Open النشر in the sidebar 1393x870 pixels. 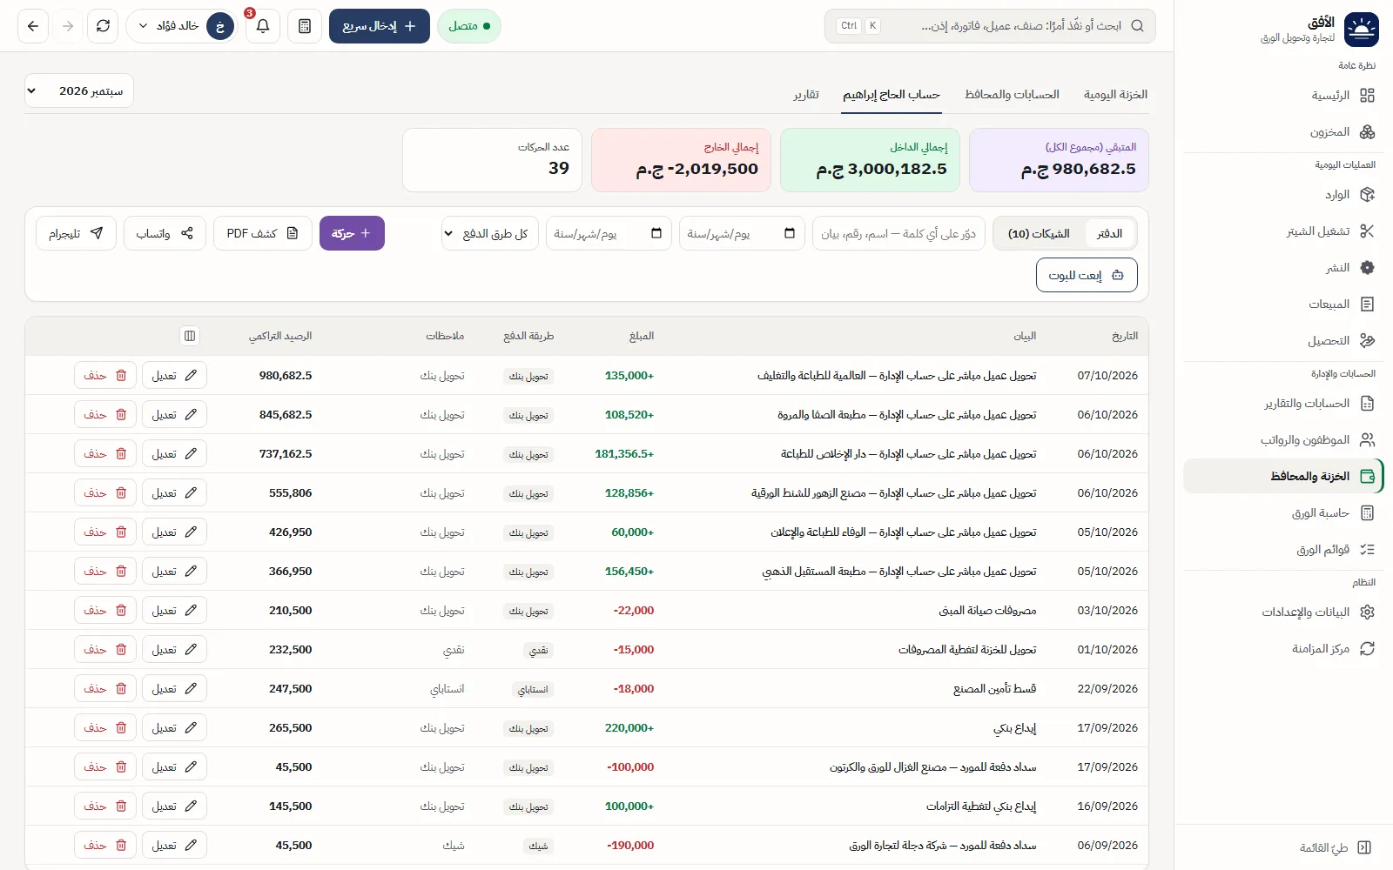coord(1283,268)
